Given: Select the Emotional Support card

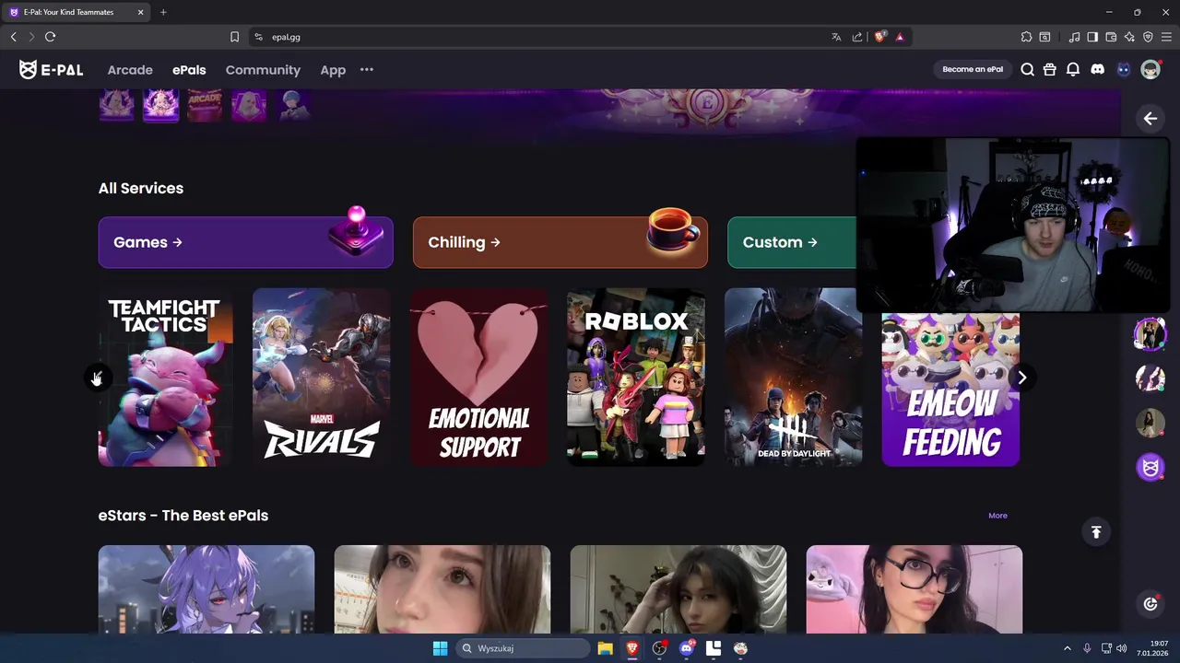Looking at the screenshot, I should pyautogui.click(x=479, y=378).
